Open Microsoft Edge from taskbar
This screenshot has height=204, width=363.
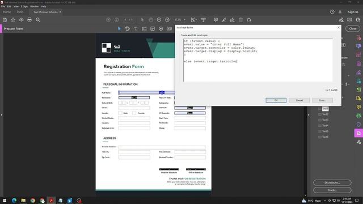[x=14, y=200]
